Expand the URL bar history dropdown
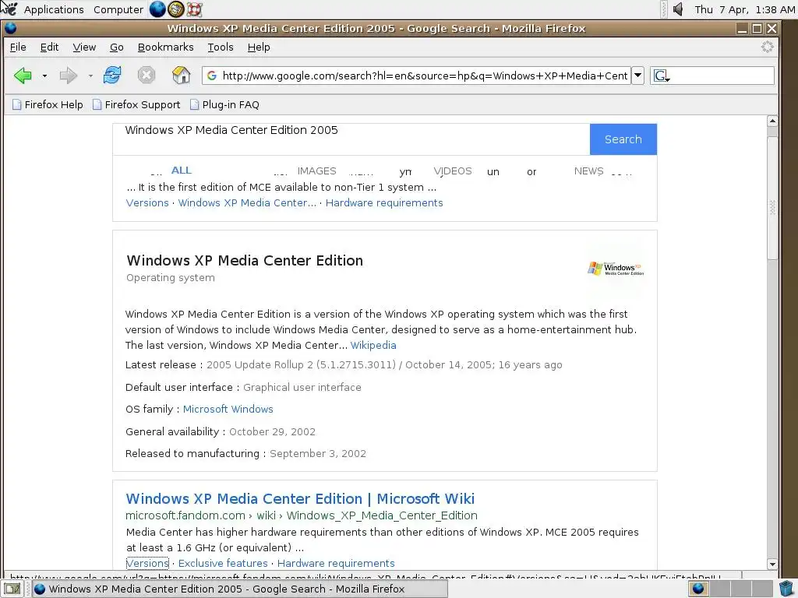 point(637,76)
